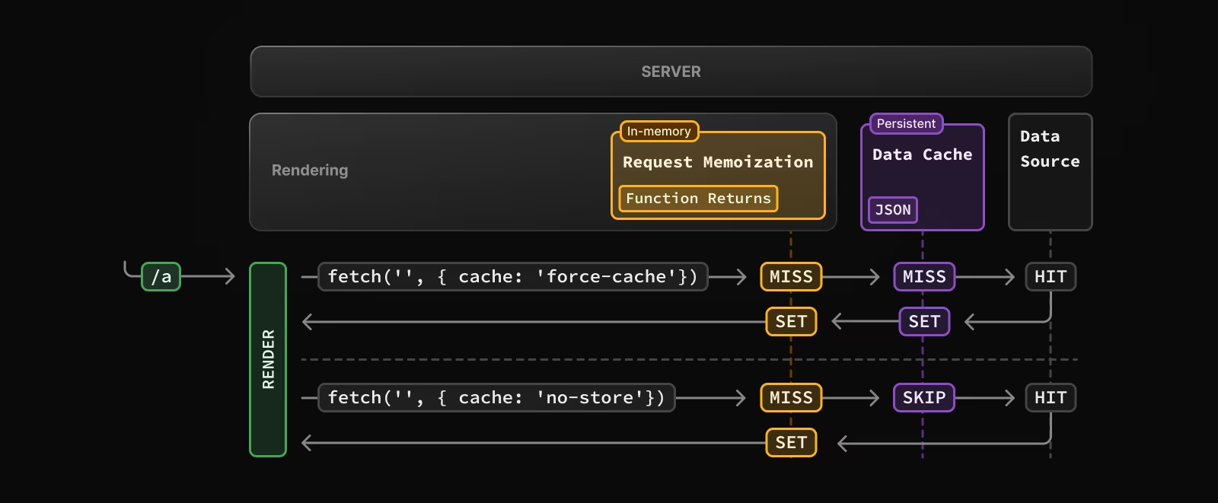Click HIT badge in force-cache row
This screenshot has height=503, width=1218.
coord(1051,277)
